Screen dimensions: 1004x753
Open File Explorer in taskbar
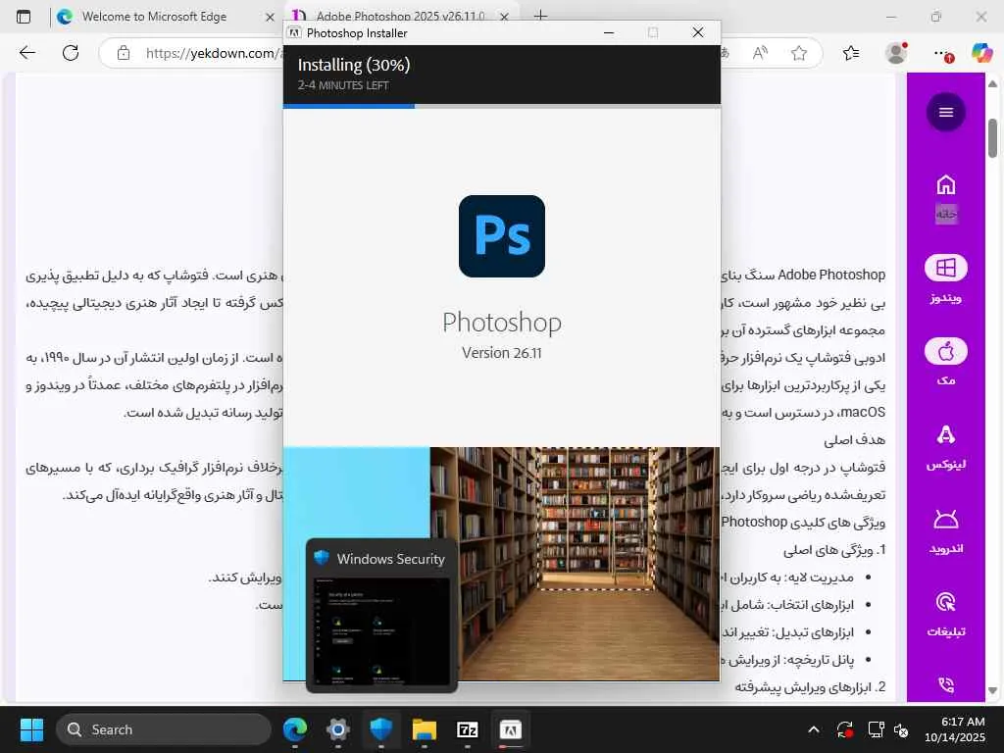point(424,729)
